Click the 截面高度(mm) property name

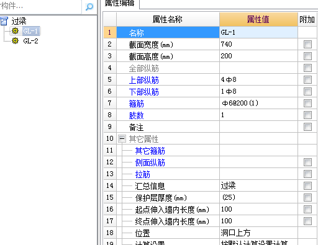[151, 56]
